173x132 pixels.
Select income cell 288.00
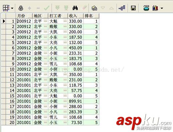[76, 106]
